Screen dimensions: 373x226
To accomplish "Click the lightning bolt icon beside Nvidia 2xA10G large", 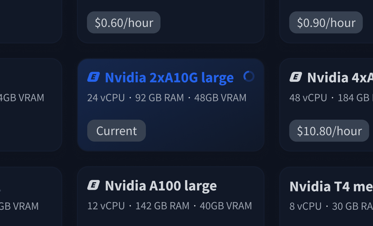I will coord(94,77).
